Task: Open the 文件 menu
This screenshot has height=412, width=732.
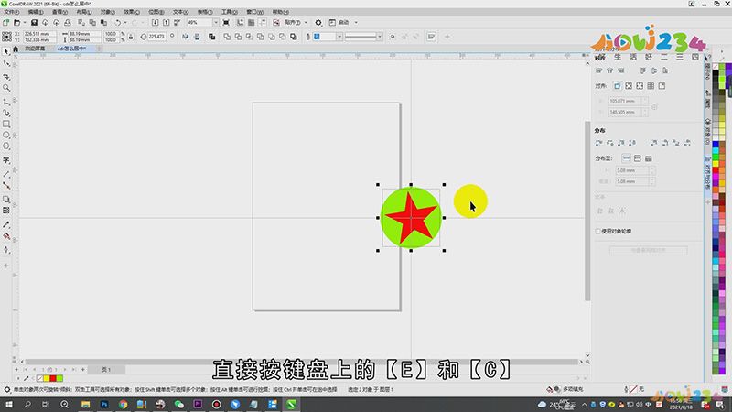Action: click(x=11, y=12)
